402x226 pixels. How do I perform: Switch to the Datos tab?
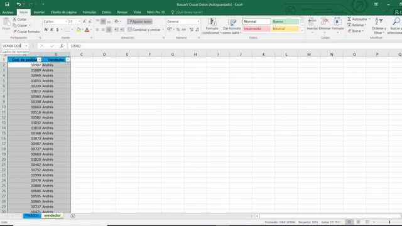(106, 13)
